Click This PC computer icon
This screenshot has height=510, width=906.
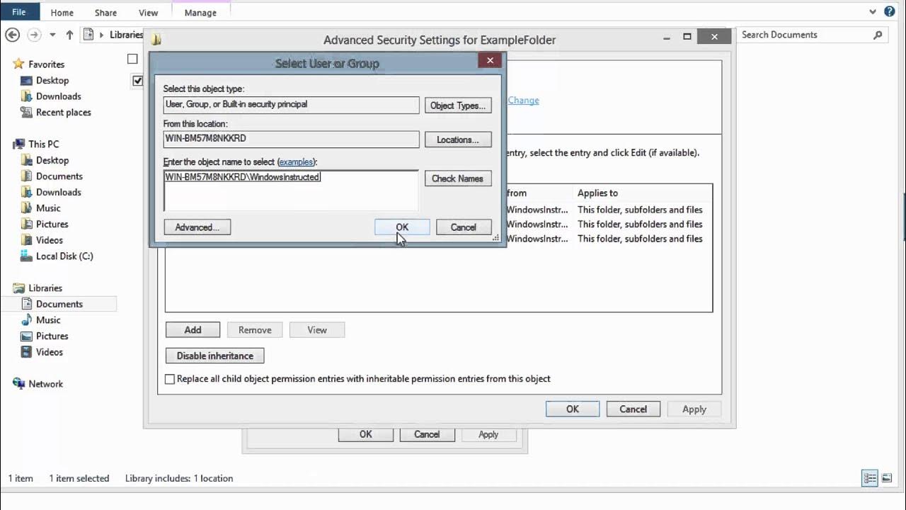[x=19, y=144]
